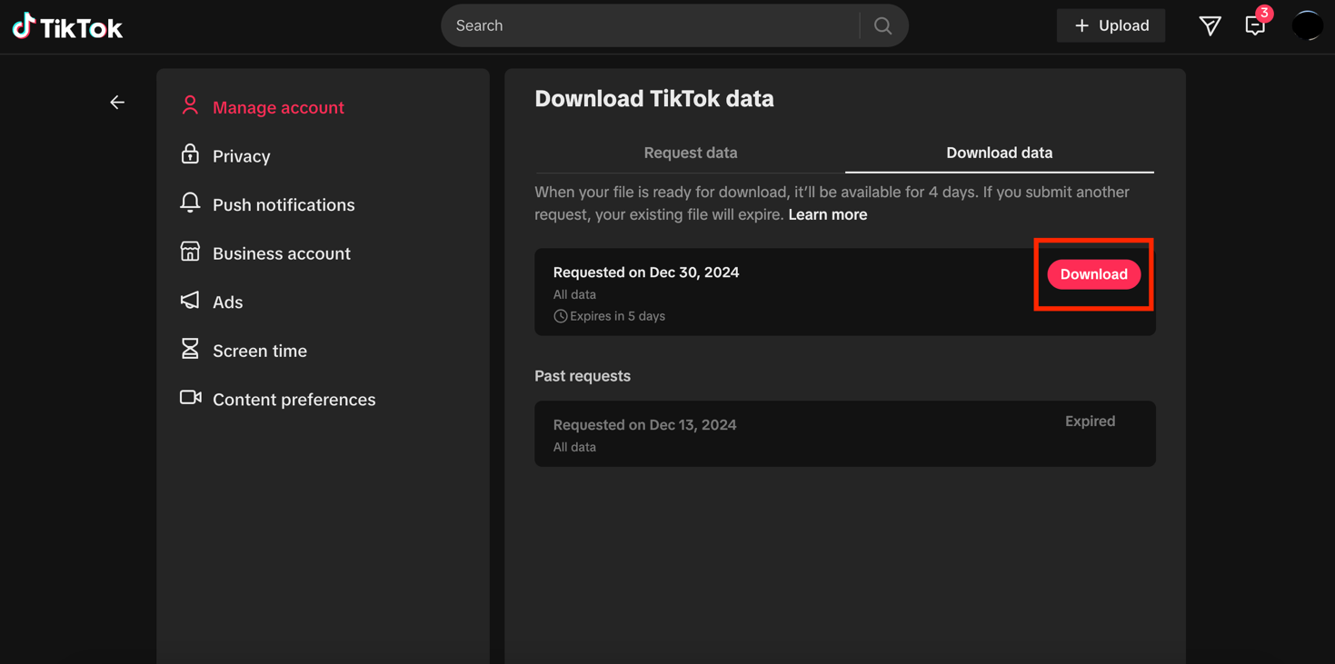Click the Push notifications bell icon
The height and width of the screenshot is (664, 1335).
click(190, 203)
